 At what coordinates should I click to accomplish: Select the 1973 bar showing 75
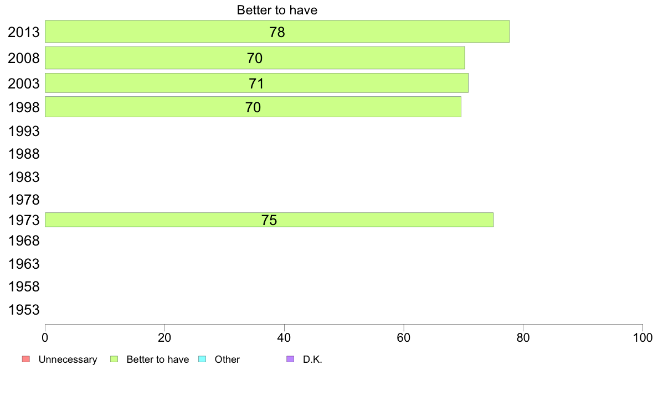(x=269, y=220)
